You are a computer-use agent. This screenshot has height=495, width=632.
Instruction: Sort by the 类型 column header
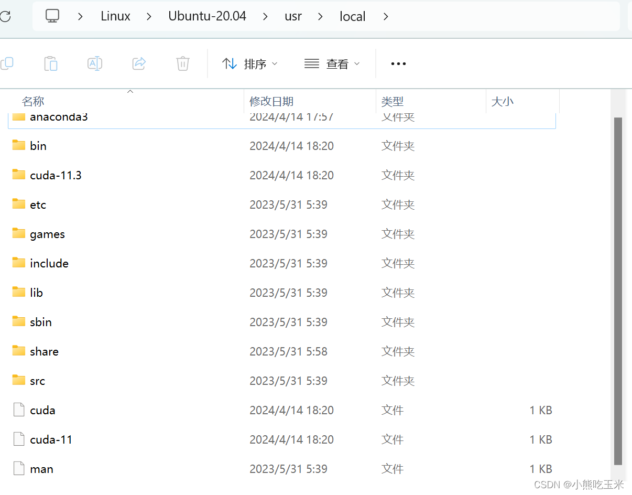(393, 101)
